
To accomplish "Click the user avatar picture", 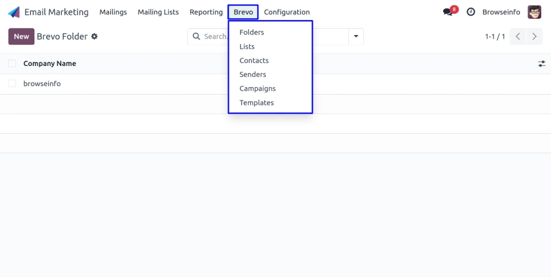I will [x=534, y=12].
